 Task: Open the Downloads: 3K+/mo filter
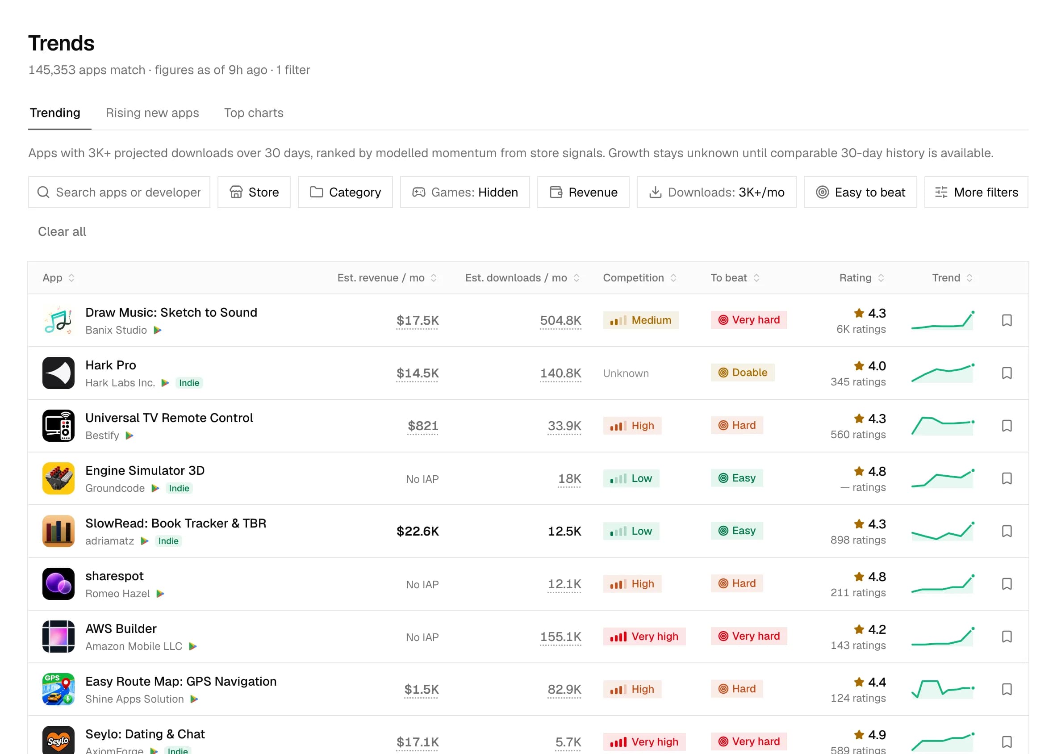coord(716,192)
